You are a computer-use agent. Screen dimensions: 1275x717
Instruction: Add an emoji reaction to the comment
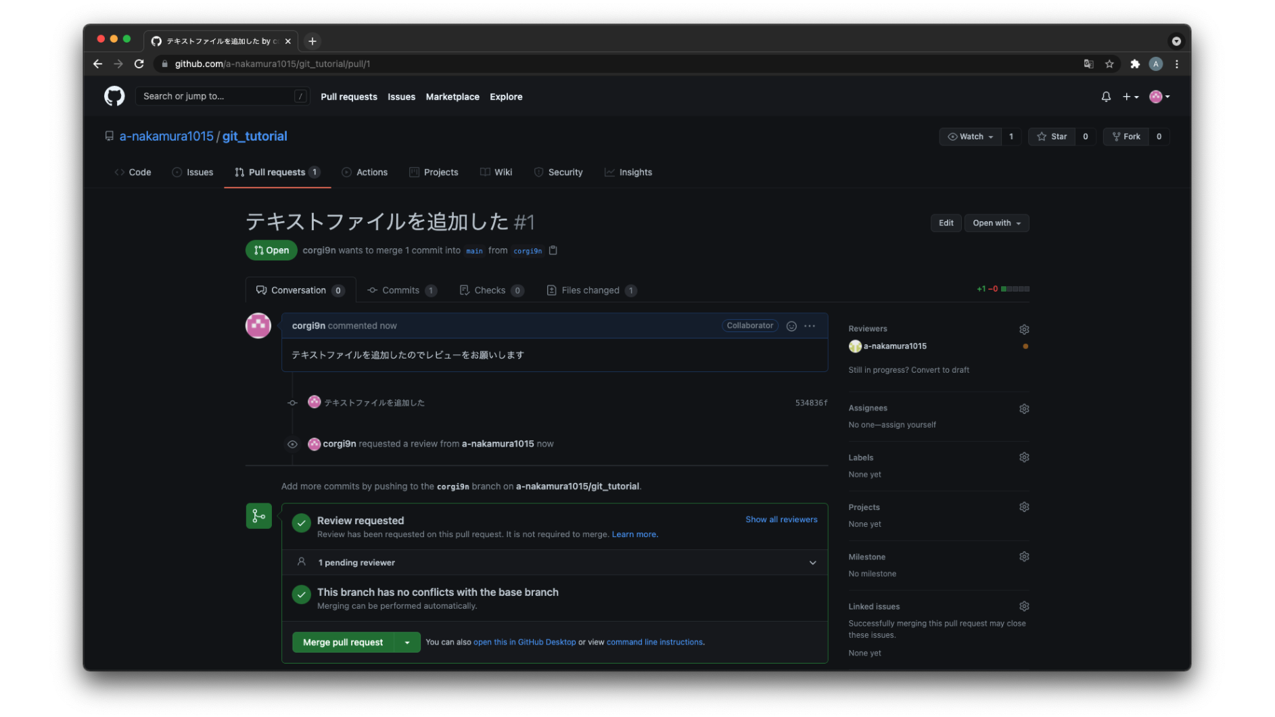pos(791,326)
